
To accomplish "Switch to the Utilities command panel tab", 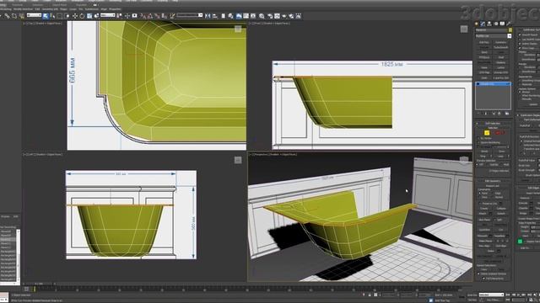I will click(x=508, y=24).
